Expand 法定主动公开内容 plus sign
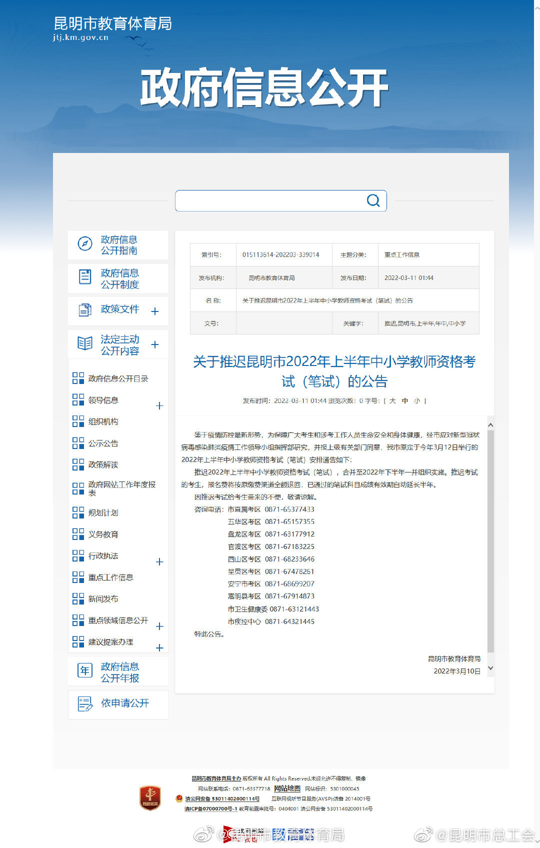 click(x=155, y=344)
